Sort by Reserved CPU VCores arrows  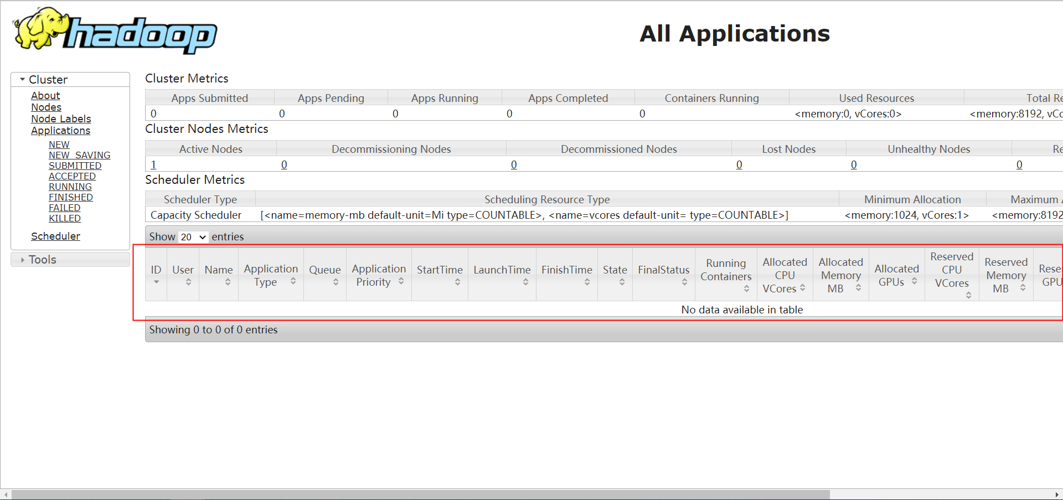coord(968,295)
